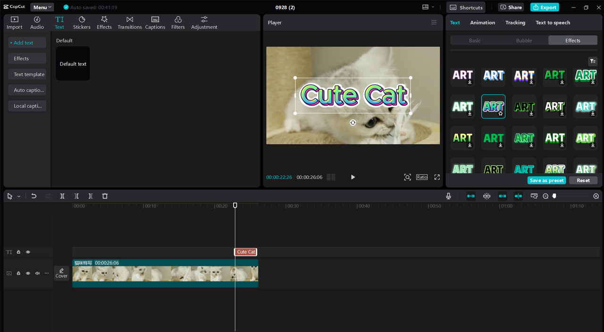Image resolution: width=604 pixels, height=332 pixels.
Task: Zoom in the timeline
Action: 596,196
